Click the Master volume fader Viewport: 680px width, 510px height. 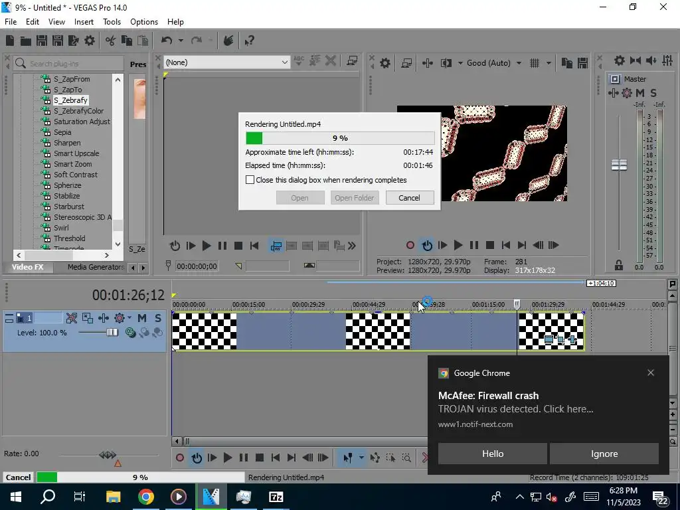(x=619, y=165)
